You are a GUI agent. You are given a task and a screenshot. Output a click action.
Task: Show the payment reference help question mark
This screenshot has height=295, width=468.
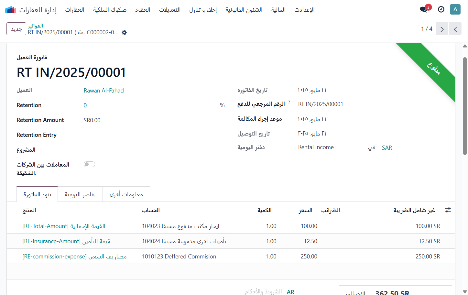(289, 102)
